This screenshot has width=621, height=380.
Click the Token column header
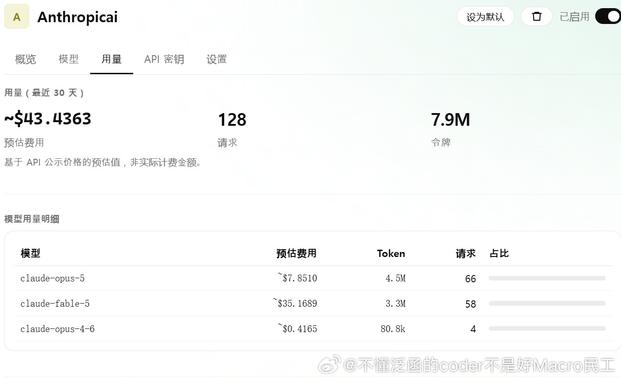pos(391,253)
